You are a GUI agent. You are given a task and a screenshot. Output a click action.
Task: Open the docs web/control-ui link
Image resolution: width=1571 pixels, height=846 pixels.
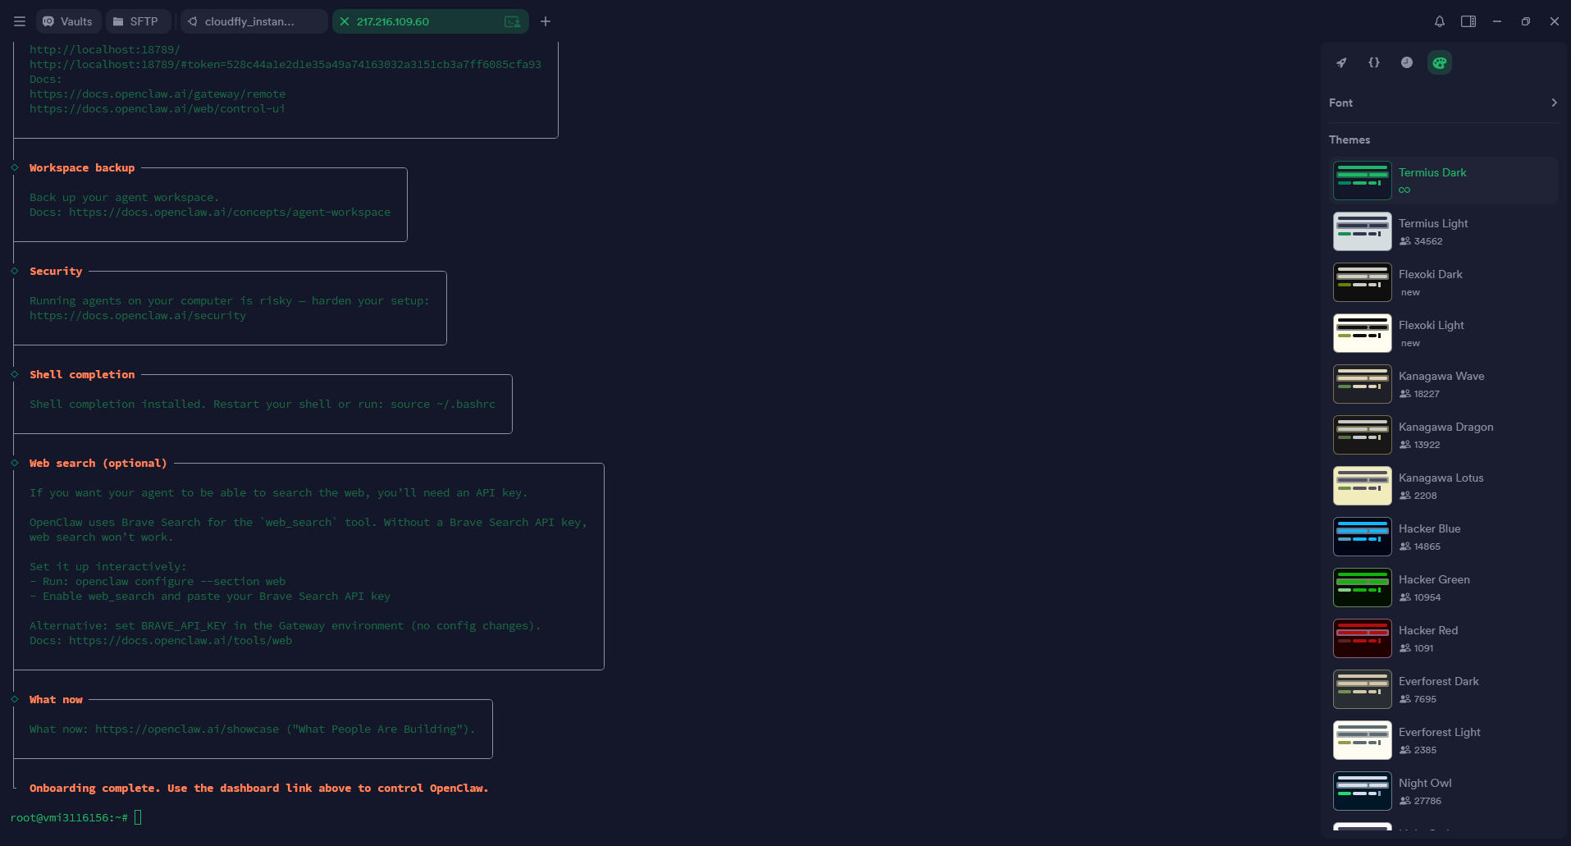(158, 108)
